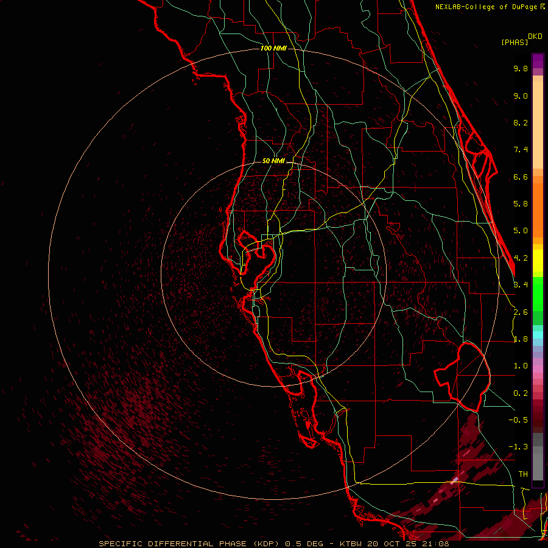The image size is (548, 548).
Task: Click the 4.2 scale value
Action: pyautogui.click(x=521, y=258)
